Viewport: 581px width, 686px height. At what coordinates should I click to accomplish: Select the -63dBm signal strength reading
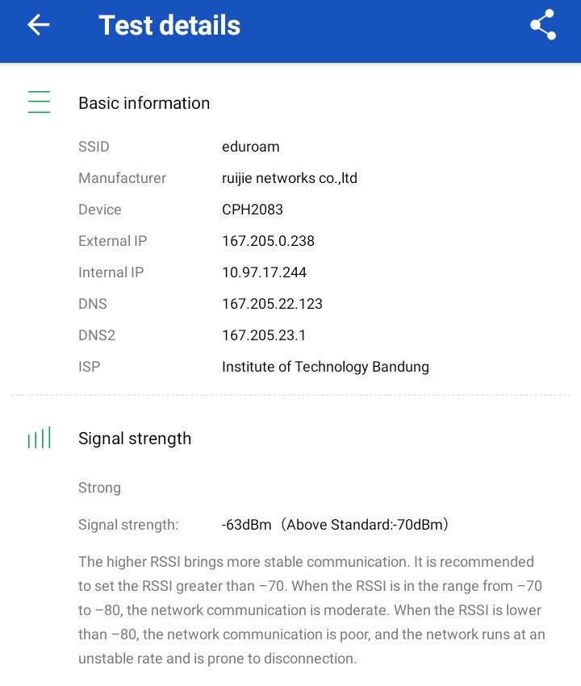tap(247, 525)
